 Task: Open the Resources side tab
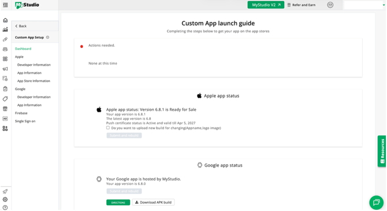382,151
